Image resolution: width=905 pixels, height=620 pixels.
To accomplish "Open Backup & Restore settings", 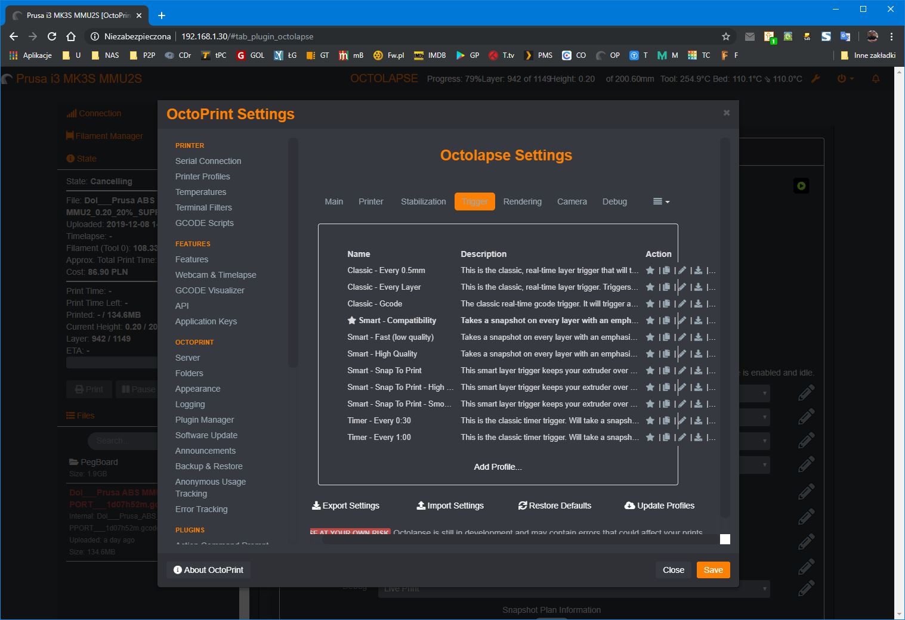I will 209,466.
